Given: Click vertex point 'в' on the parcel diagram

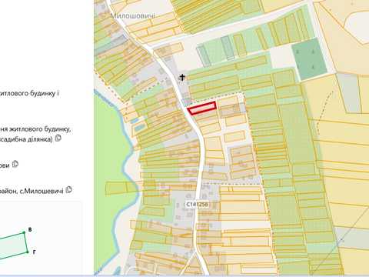Looking at the screenshot, I should tap(24, 232).
